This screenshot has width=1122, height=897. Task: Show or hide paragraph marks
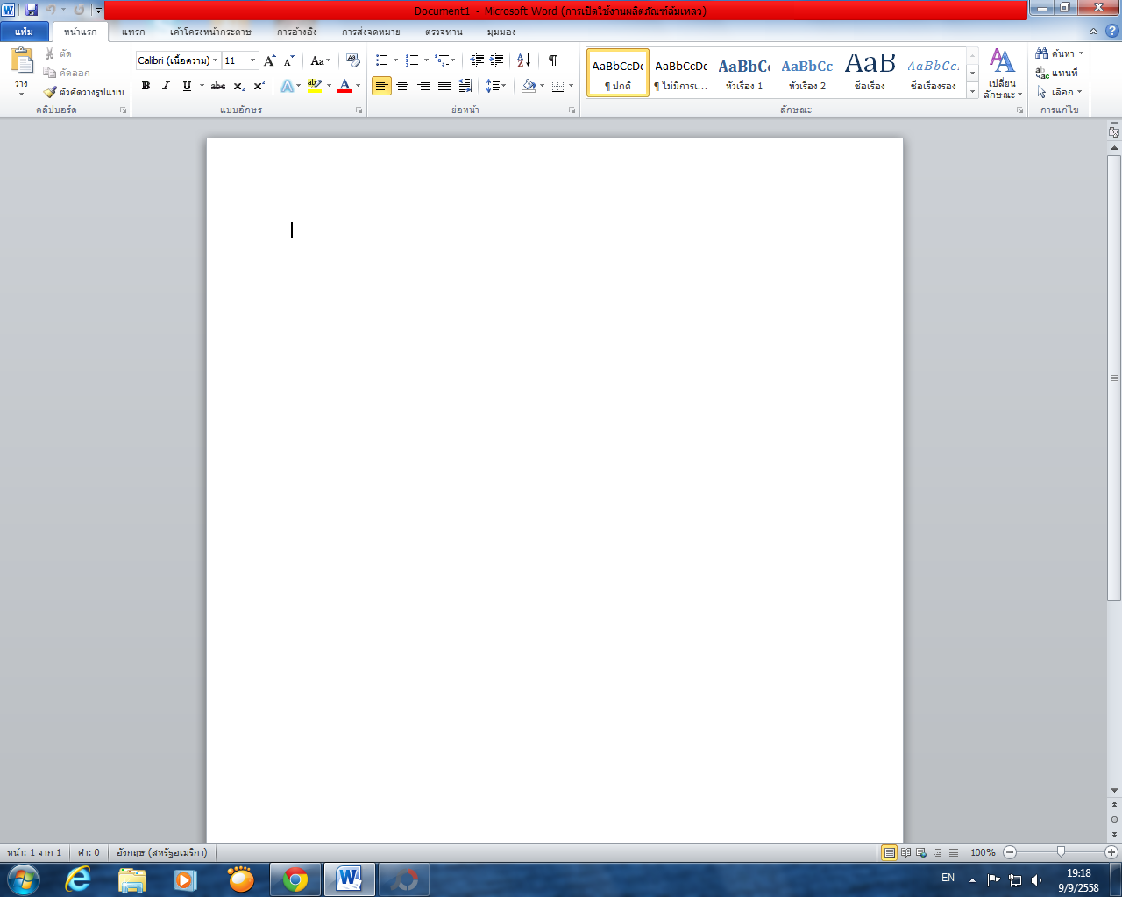tap(553, 60)
